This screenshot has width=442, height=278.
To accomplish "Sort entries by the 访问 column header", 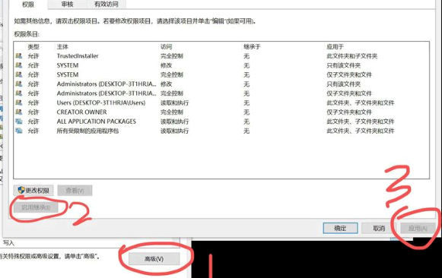I will tap(167, 46).
